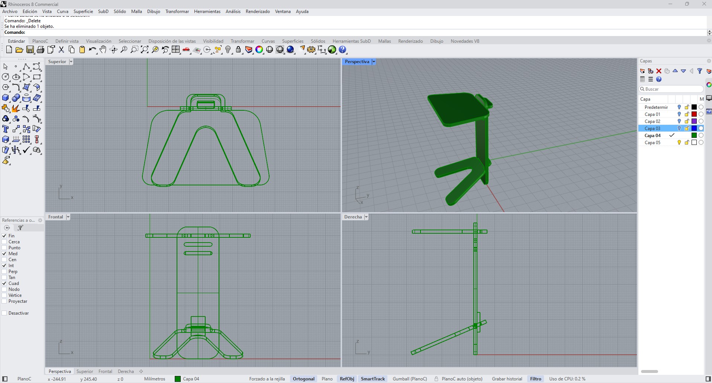This screenshot has width=712, height=383.
Task: Open the Perspectiva viewport dropdown arrow
Action: (374, 62)
